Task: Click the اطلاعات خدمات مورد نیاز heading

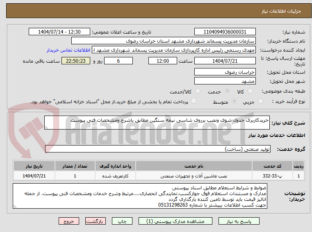Action: click(277, 136)
